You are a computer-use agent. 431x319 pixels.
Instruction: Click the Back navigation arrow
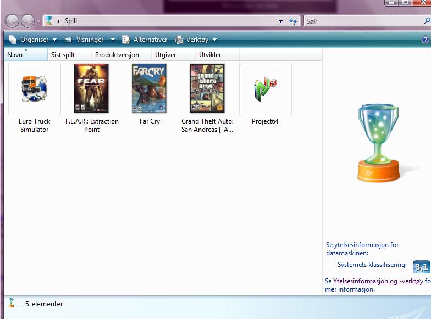point(12,21)
